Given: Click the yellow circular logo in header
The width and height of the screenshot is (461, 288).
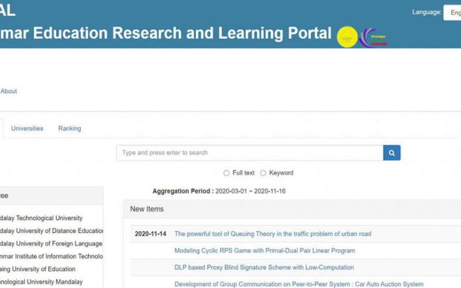Looking at the screenshot, I should pos(347,37).
